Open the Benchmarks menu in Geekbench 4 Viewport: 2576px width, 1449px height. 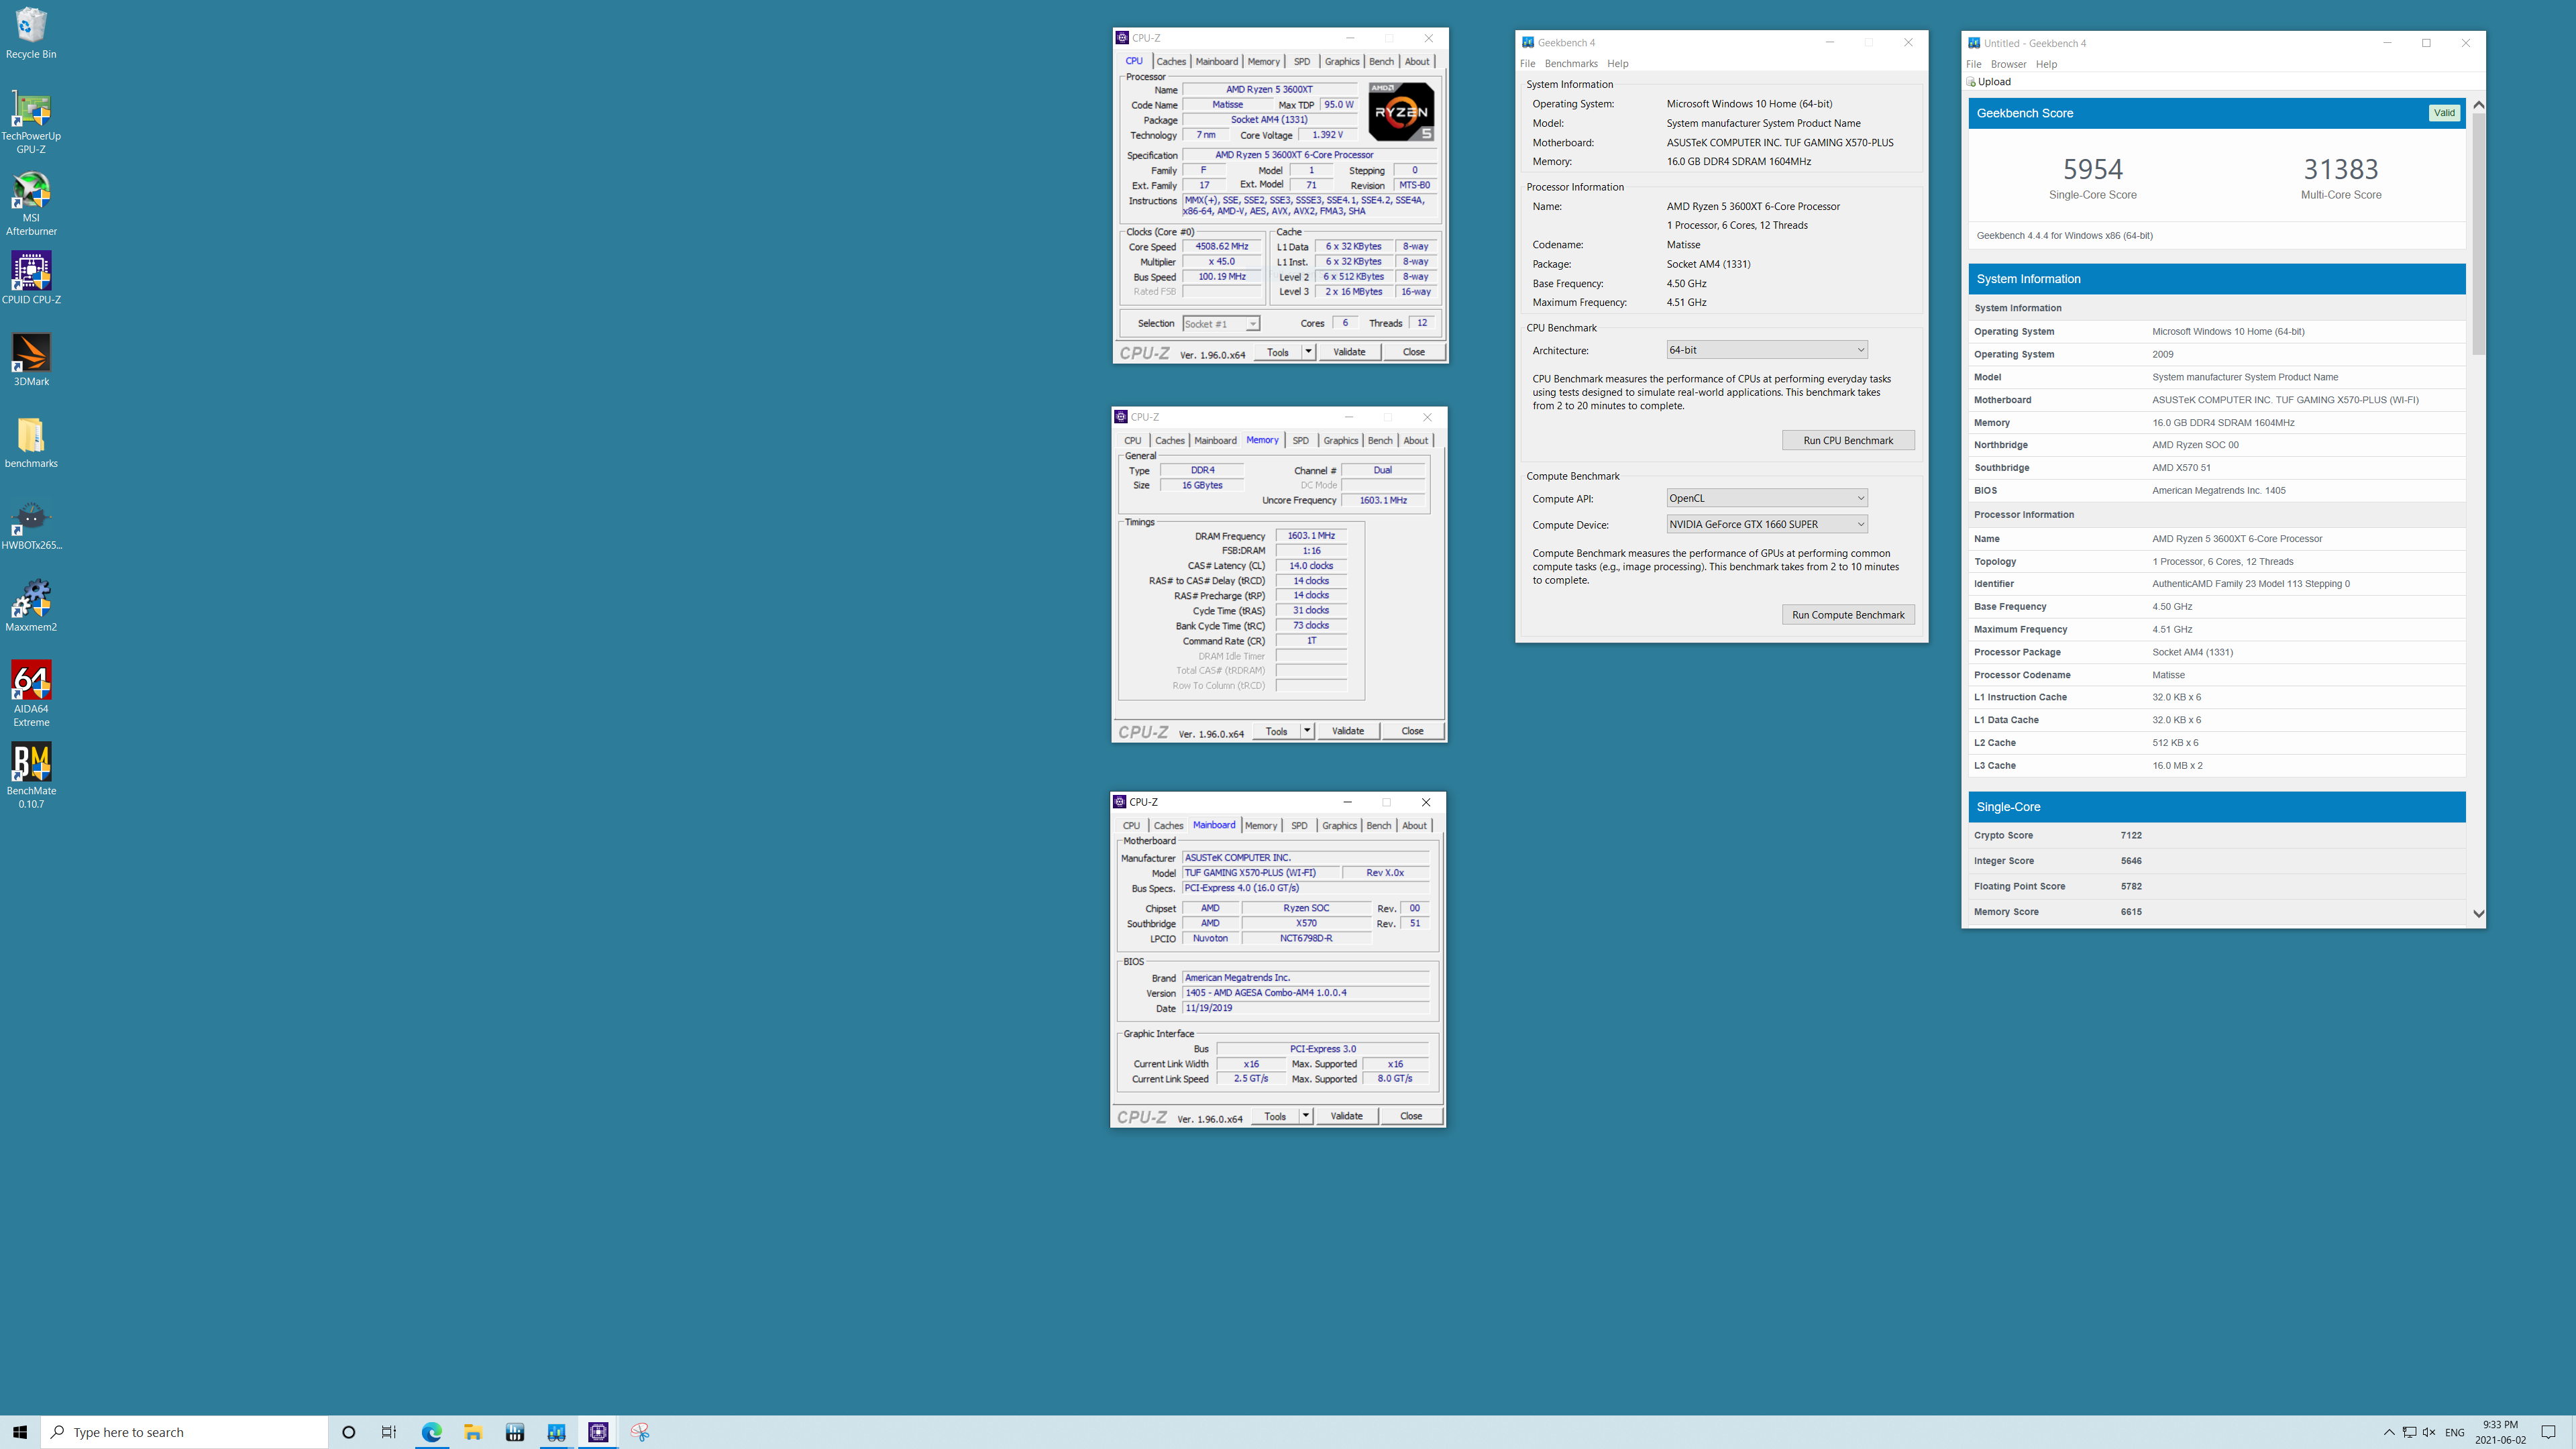coord(1571,63)
